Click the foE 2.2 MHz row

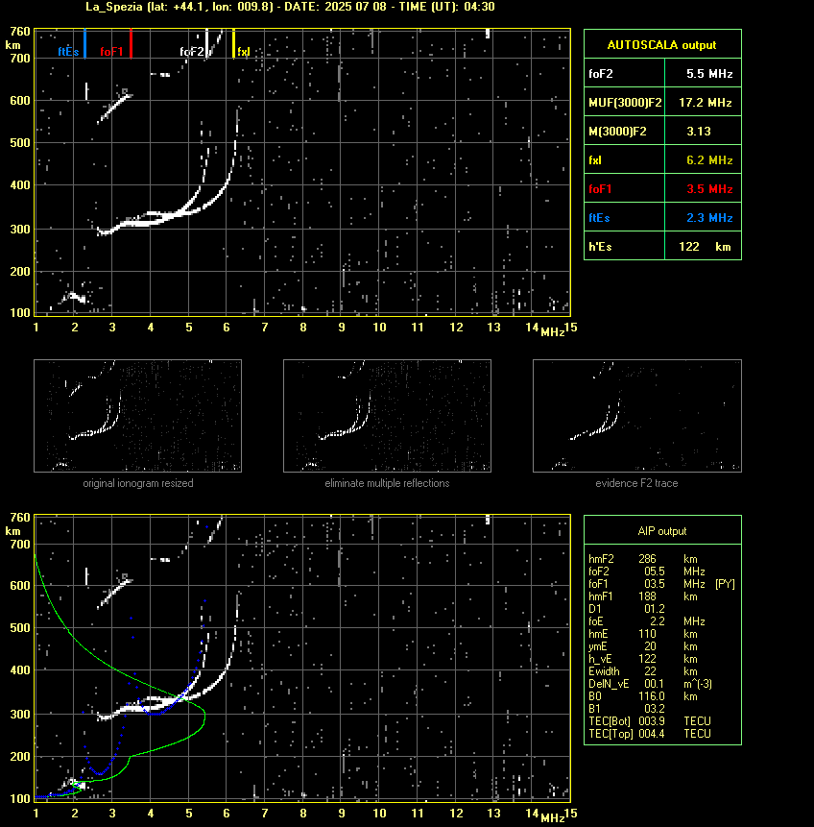tap(647, 621)
